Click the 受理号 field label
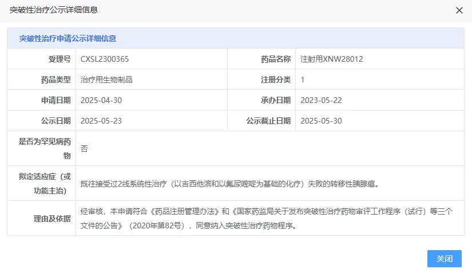 60,59
